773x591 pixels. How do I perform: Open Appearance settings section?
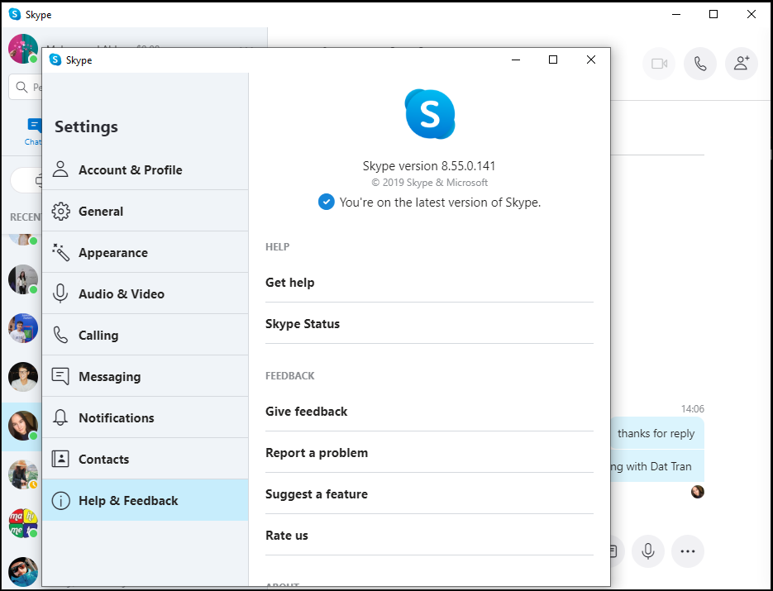click(145, 252)
